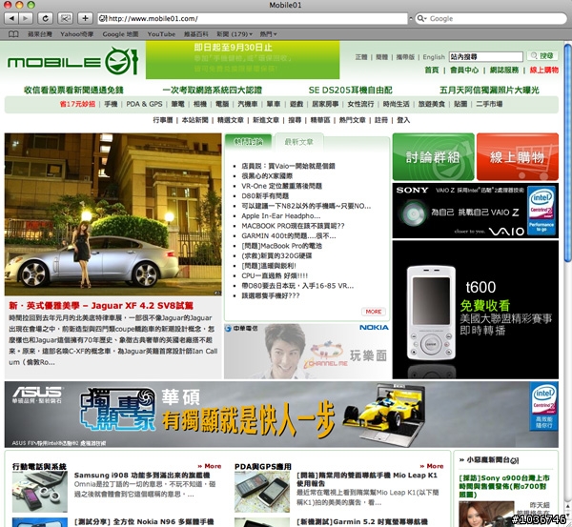572x527 pixels.
Task: Open the 新聞 (179) bookmarks dropdown
Action: coord(235,34)
